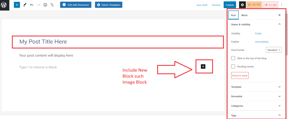Open the SEO score 9 / 100 badge
Screen dimensions: 288x119
click(270, 5)
